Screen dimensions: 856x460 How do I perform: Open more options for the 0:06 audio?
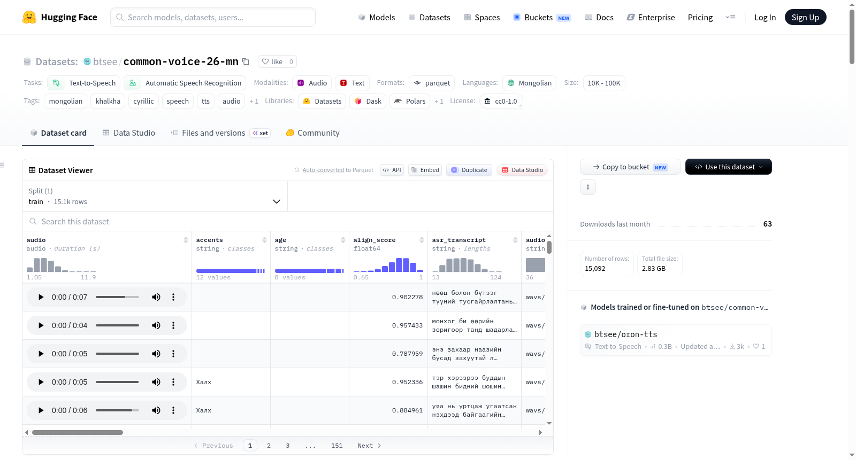[x=173, y=410]
